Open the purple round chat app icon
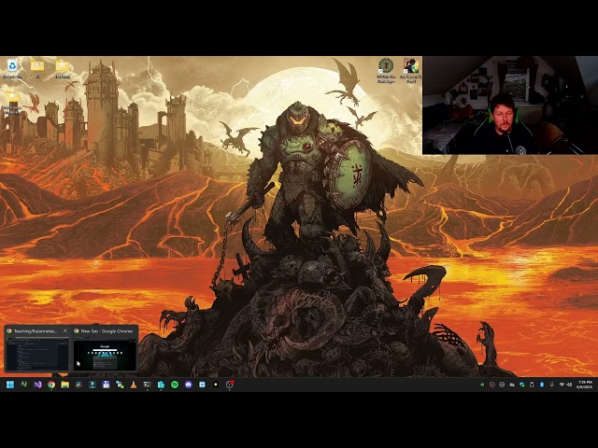 189,385
